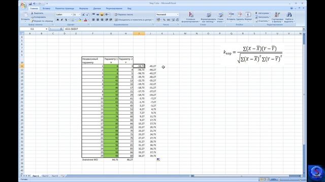Toggle align text left button

(93, 20)
